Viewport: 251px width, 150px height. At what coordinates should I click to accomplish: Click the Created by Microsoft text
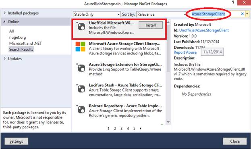(x=192, y=25)
